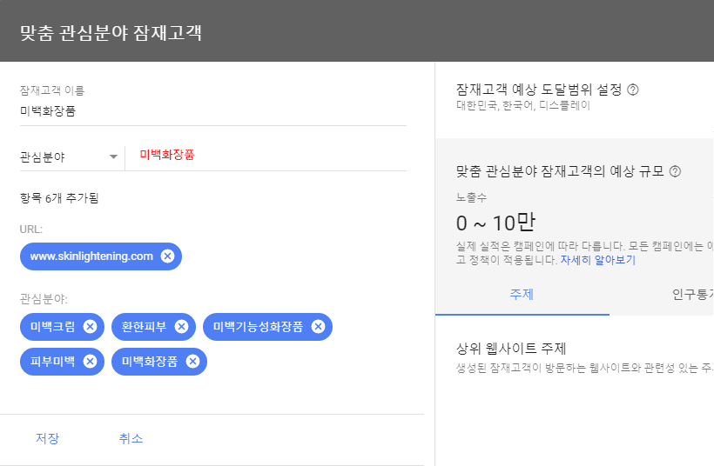The height and width of the screenshot is (466, 714).
Task: Remove the 미백크림 interest chip
Action: click(x=90, y=327)
